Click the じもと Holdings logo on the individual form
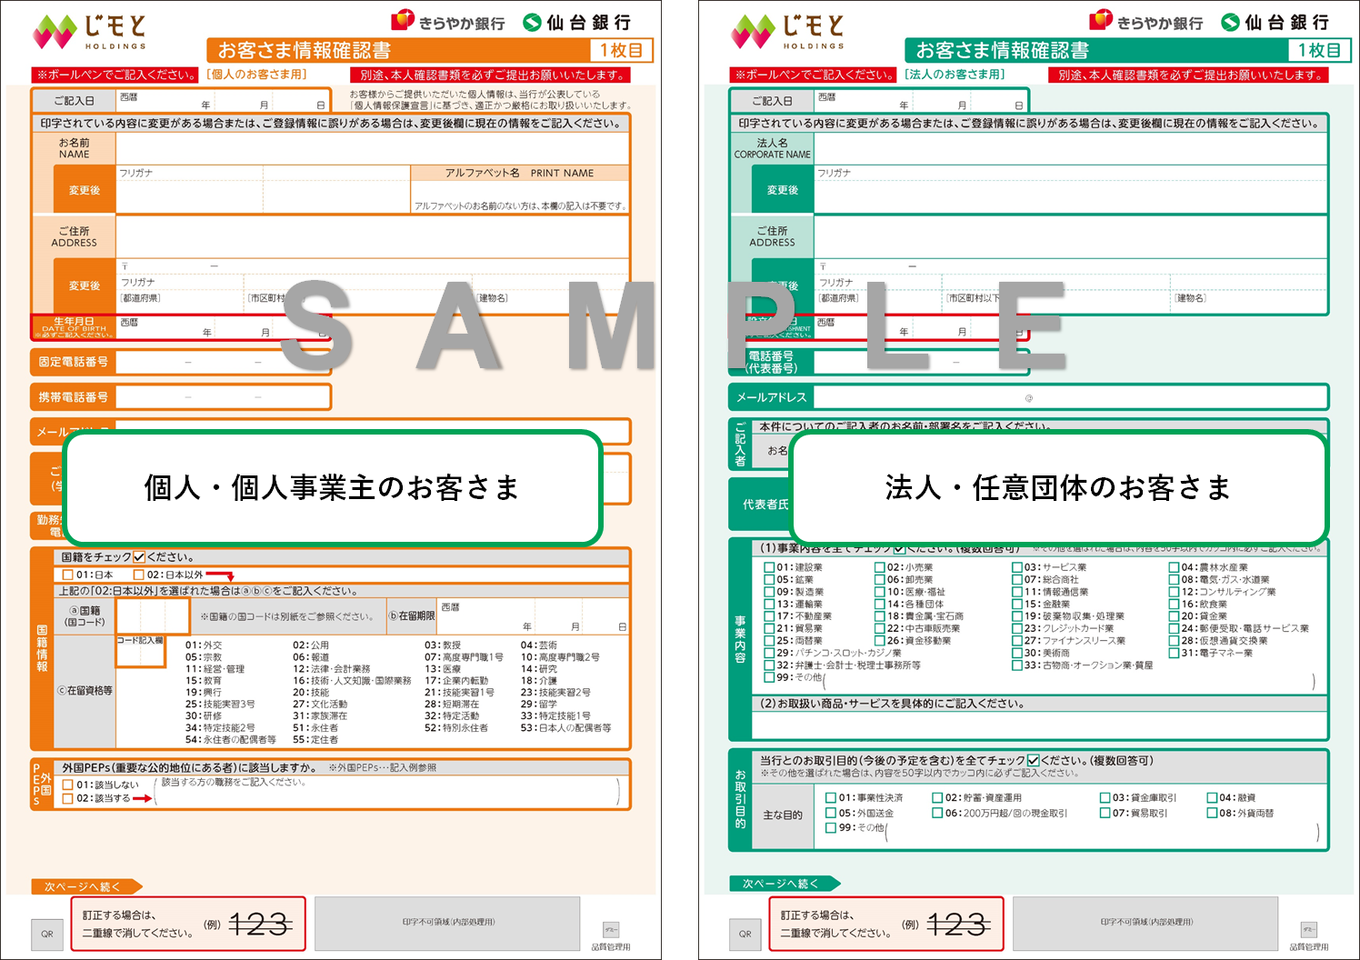Viewport: 1360px width, 960px height. 89,33
